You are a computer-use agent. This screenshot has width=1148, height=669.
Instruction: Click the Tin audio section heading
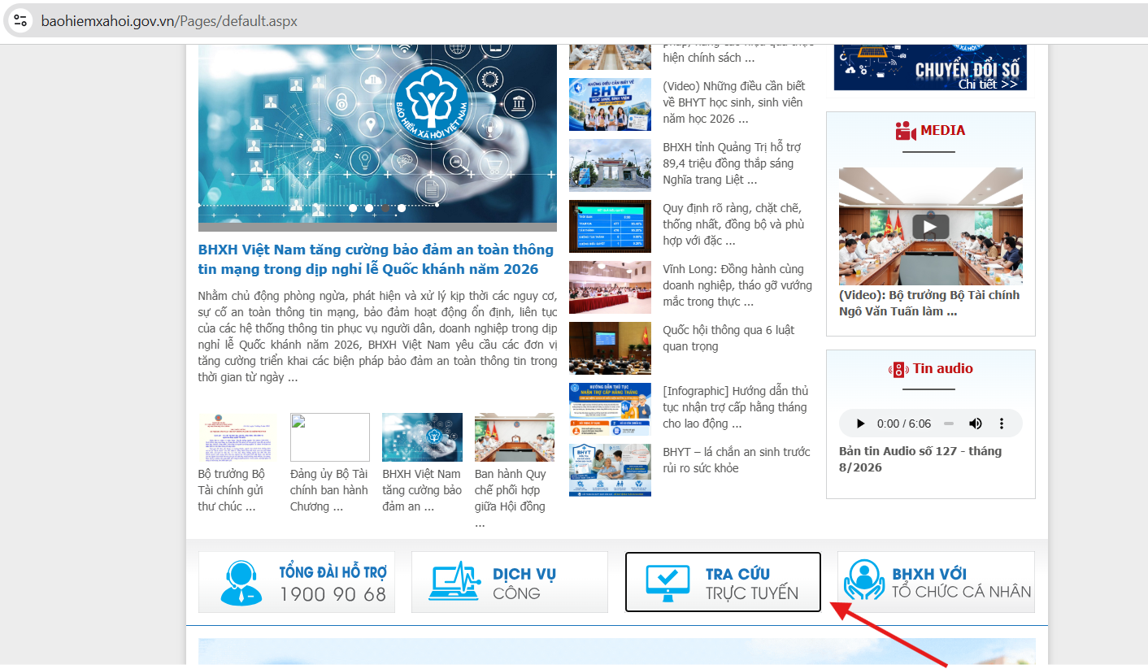point(942,369)
